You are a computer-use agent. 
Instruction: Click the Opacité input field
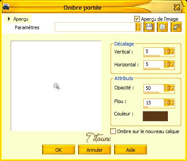coord(154,88)
